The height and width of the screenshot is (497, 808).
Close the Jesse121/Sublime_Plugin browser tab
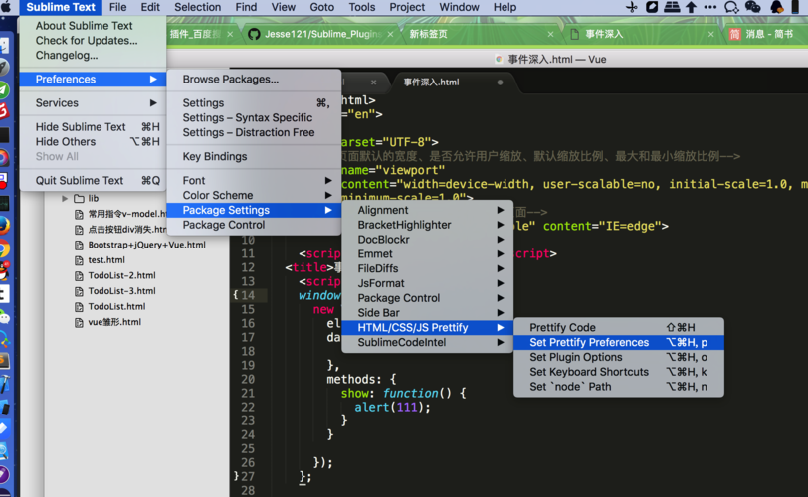tap(390, 34)
